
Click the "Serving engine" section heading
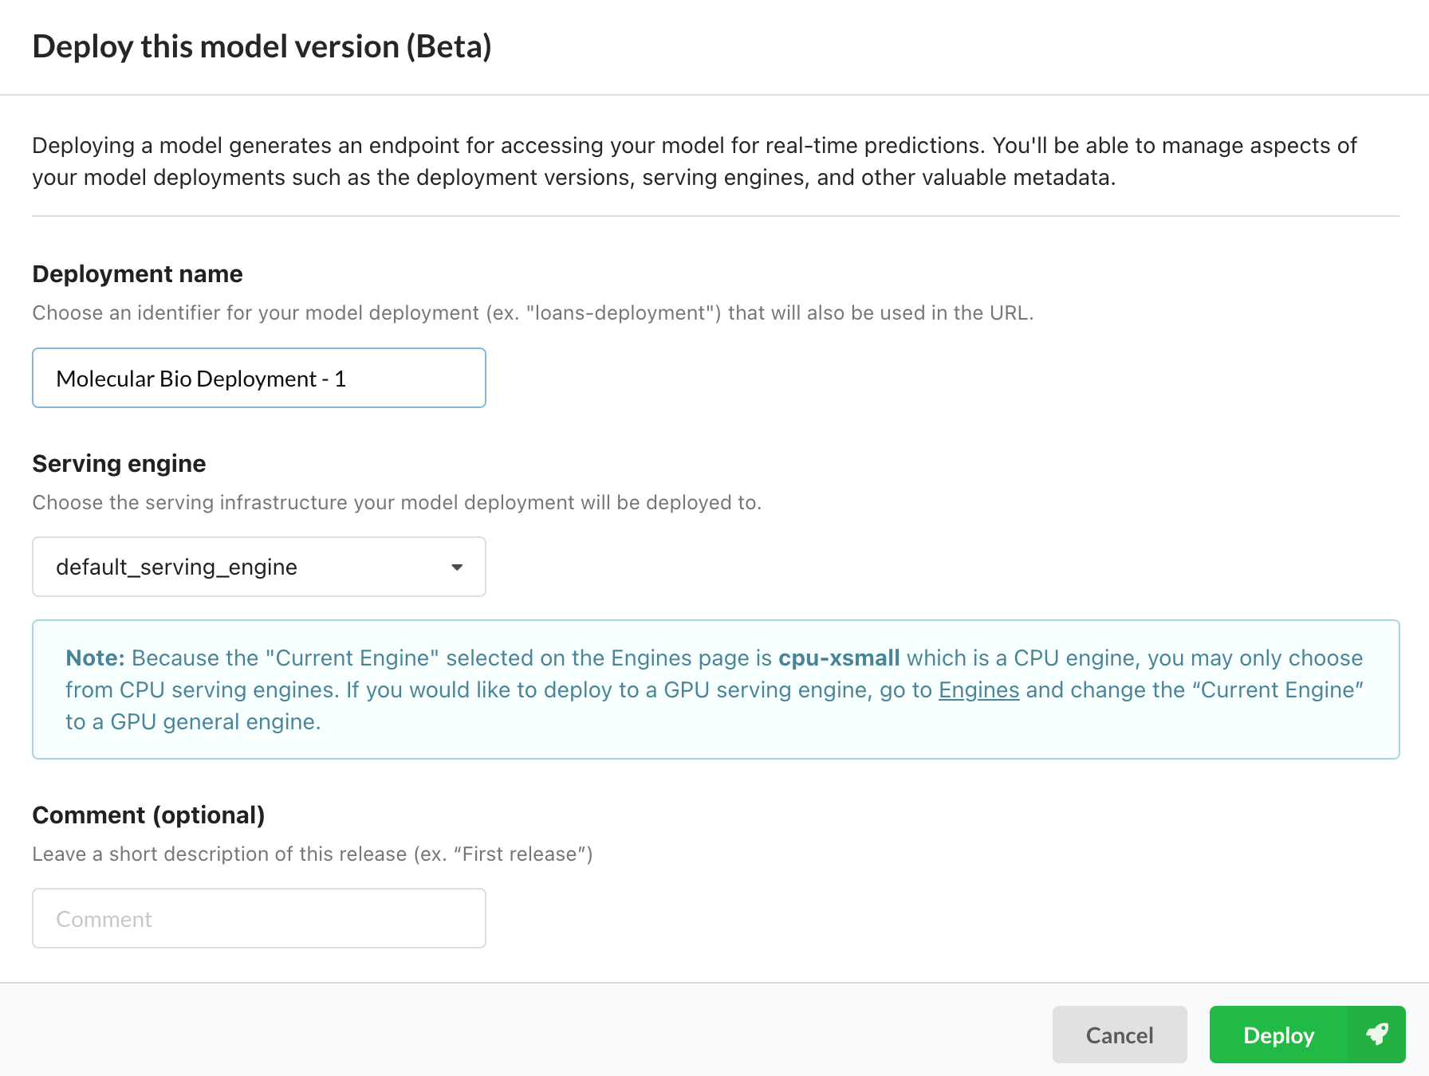pyautogui.click(x=119, y=463)
